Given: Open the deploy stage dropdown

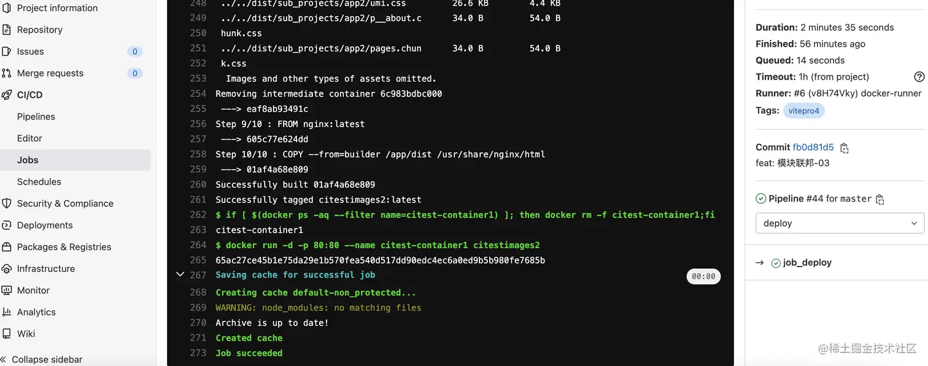Looking at the screenshot, I should (x=840, y=223).
